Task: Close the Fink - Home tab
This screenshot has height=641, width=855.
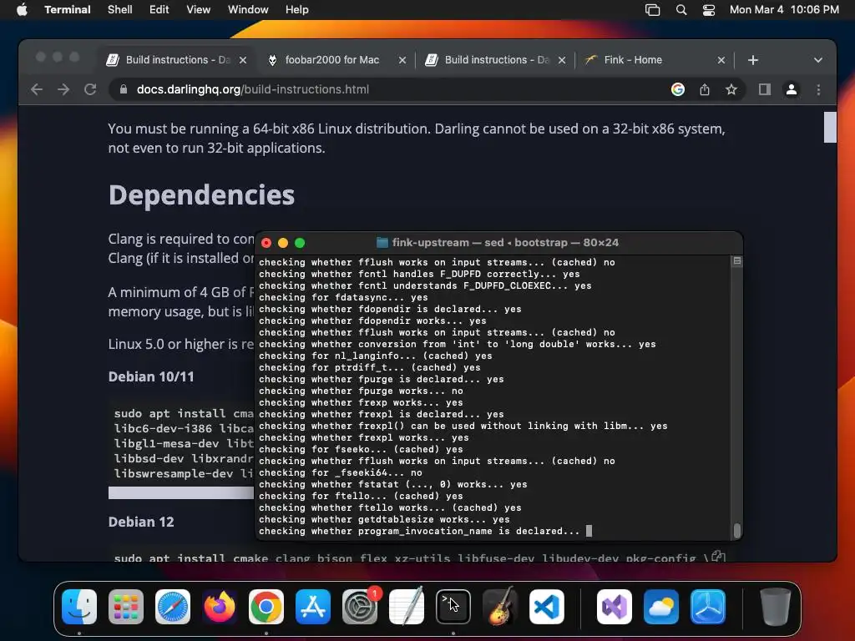Action: point(721,60)
